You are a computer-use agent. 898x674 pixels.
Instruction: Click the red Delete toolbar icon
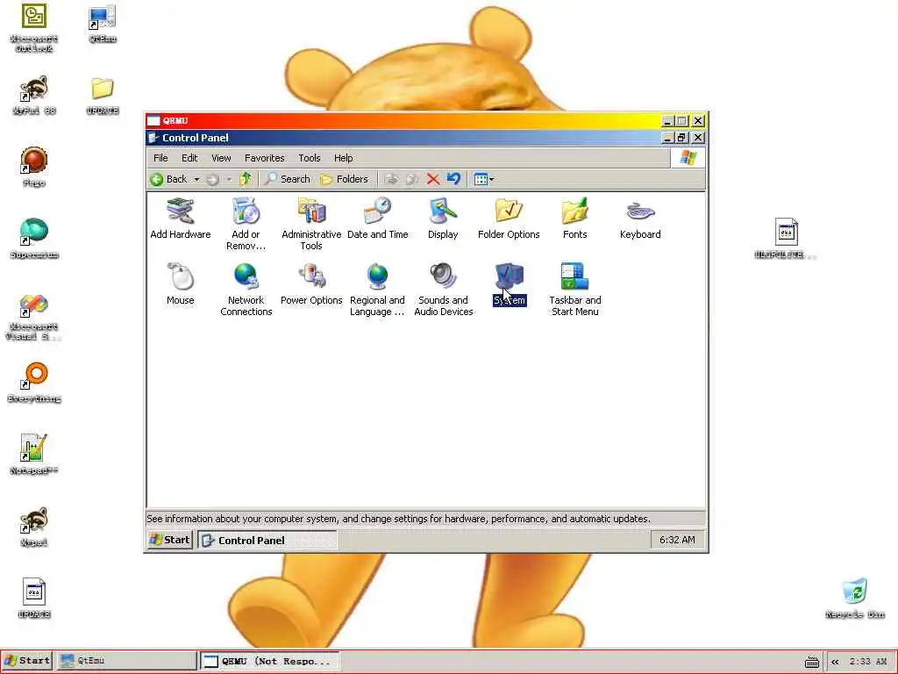(x=433, y=179)
